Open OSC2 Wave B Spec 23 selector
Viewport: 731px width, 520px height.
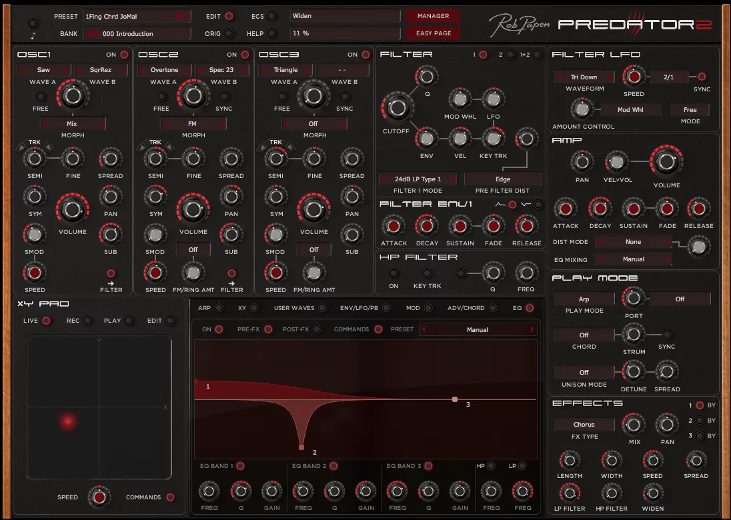point(221,70)
